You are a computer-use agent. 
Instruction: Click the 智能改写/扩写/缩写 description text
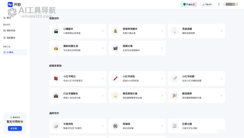[x=72, y=128]
